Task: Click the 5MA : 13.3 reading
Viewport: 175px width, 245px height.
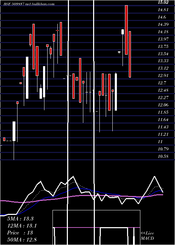Action: pyautogui.click(x=20, y=219)
